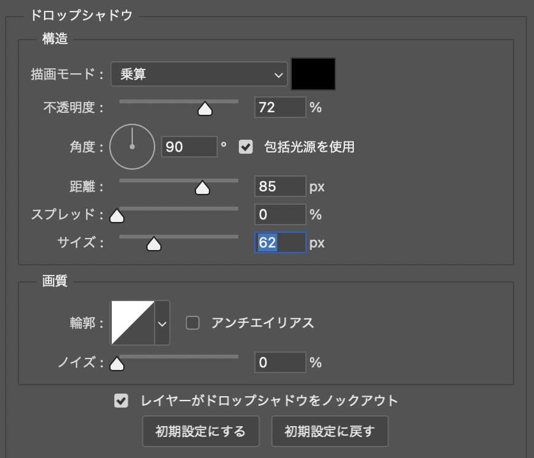
Task: Toggle the 包括光源を使用 checkbox
Action: click(245, 147)
